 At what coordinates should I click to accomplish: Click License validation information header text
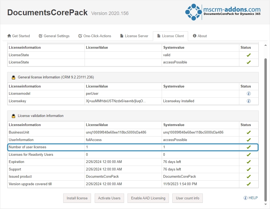click(x=41, y=116)
